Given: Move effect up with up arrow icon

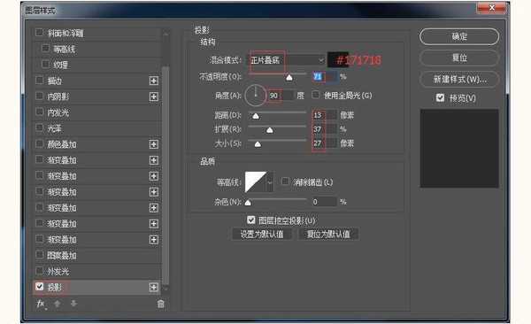Looking at the screenshot, I should coord(58,304).
